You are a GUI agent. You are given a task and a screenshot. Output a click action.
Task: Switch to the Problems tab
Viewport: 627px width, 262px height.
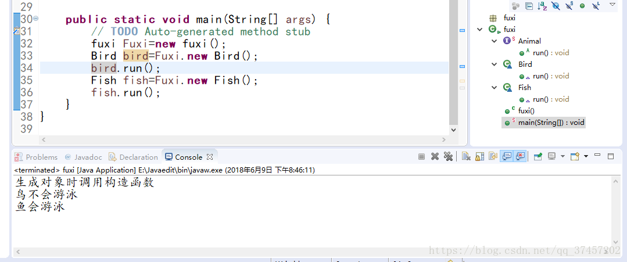pos(36,157)
